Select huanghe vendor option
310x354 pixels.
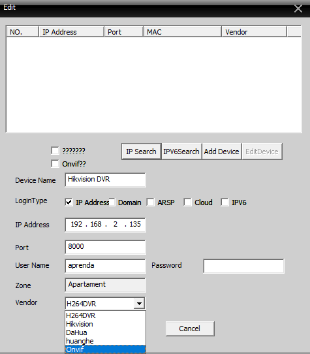click(105, 341)
